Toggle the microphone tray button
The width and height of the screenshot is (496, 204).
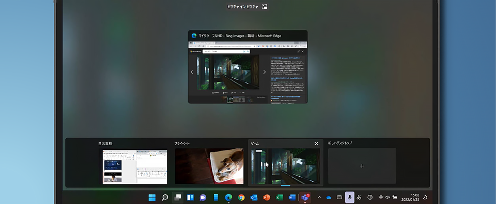click(350, 198)
